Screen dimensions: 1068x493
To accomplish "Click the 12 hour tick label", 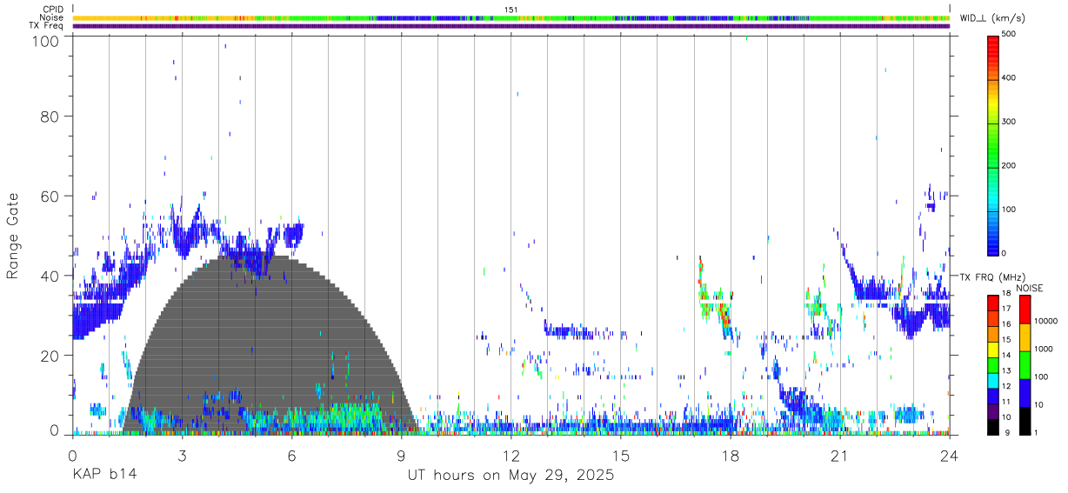I will [511, 455].
